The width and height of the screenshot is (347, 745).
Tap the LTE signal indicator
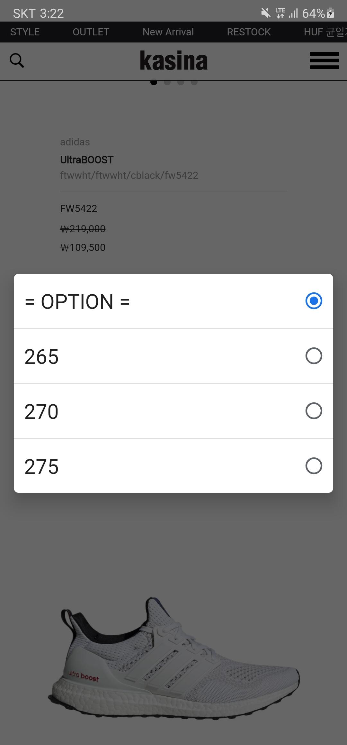pos(280,13)
